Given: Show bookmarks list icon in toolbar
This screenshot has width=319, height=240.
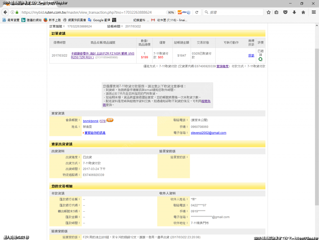Looking at the screenshot, I should coord(277,12).
